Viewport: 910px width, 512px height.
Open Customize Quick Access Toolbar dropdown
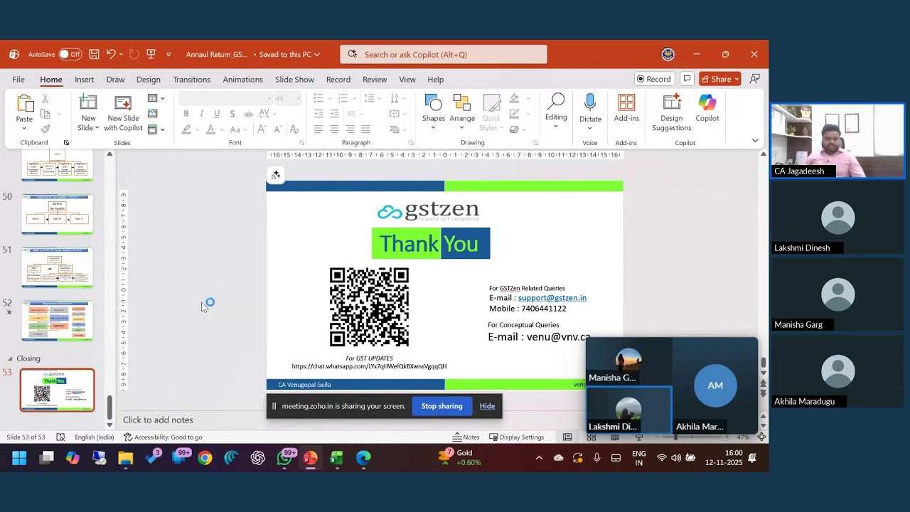click(x=168, y=54)
